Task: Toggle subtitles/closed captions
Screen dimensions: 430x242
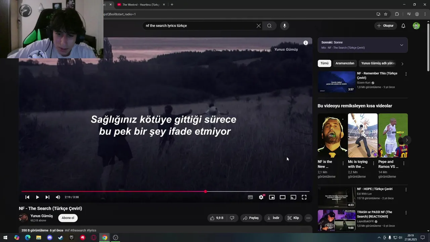Action: point(250,197)
